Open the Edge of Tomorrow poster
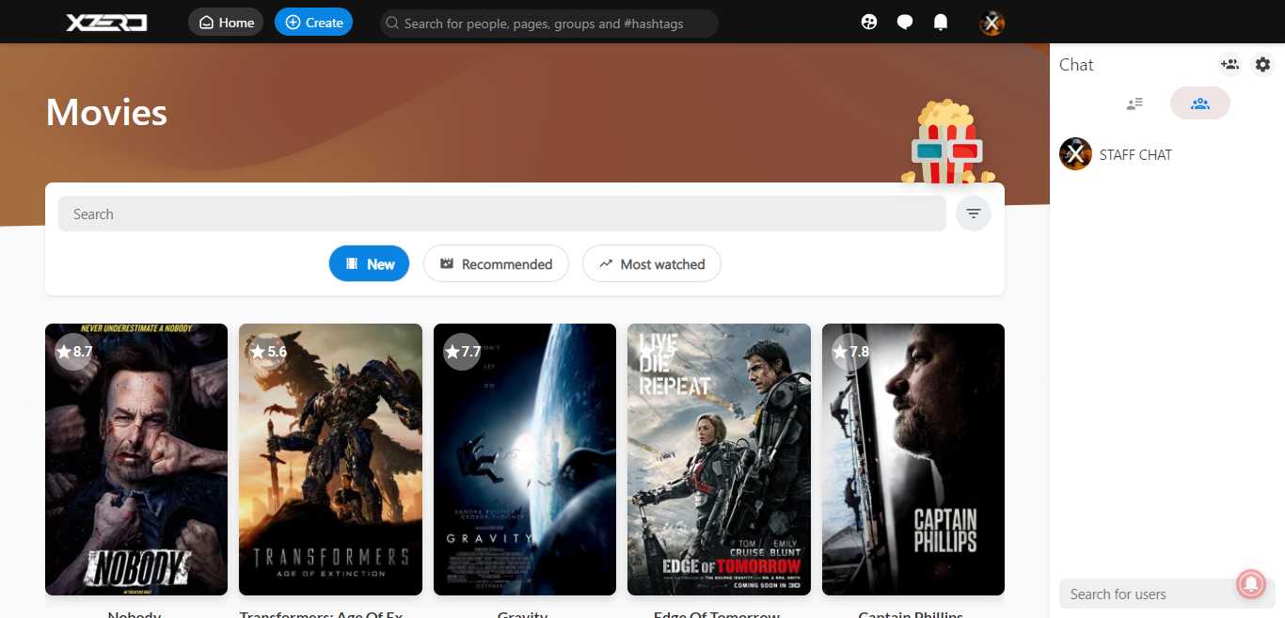 pos(719,460)
